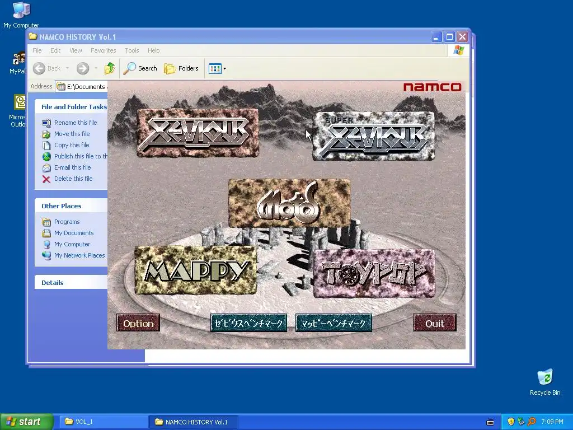This screenshot has width=573, height=430.
Task: Click the security shield tray icon
Action: click(511, 422)
